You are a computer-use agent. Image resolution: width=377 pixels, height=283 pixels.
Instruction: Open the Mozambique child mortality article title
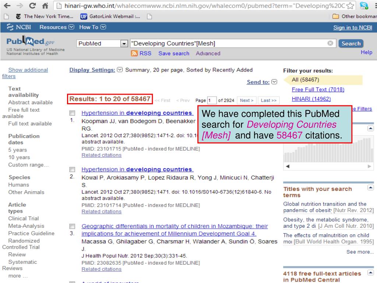tap(175, 230)
